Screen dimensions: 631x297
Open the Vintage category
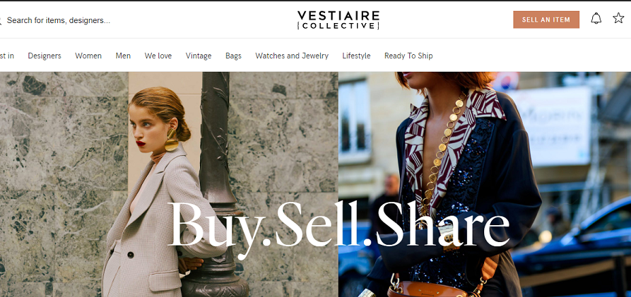(199, 56)
